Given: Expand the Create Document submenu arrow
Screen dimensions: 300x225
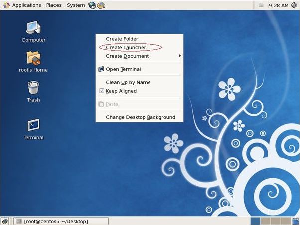Looking at the screenshot, I should (180, 56).
